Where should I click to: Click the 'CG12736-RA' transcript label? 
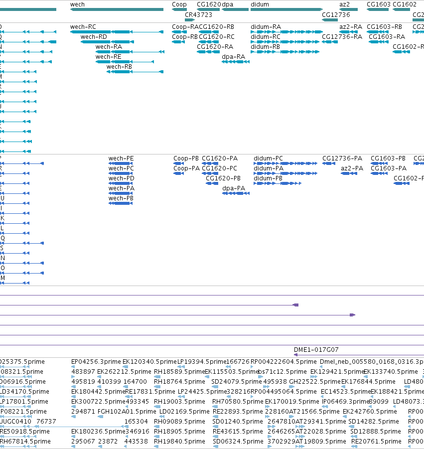342,37
